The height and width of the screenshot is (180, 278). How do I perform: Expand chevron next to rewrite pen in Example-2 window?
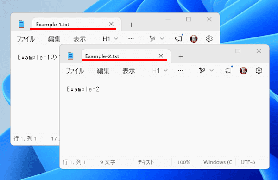(x=212, y=70)
